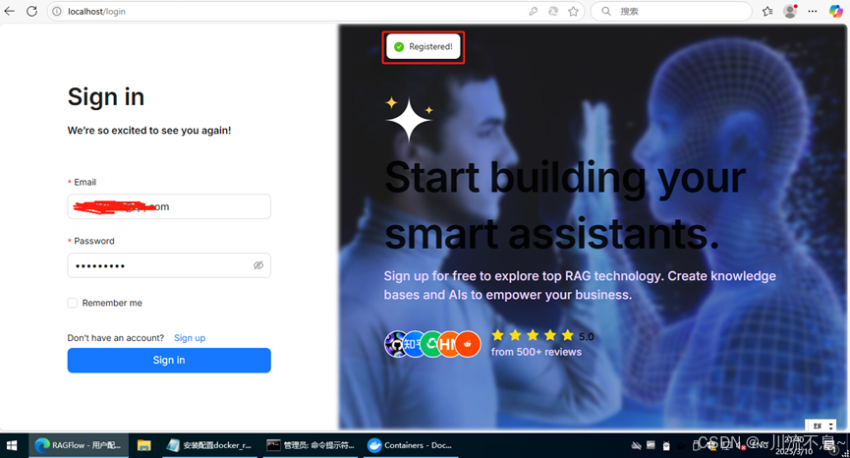This screenshot has width=850, height=458.
Task: Open the favorites list icon
Action: pyautogui.click(x=767, y=11)
